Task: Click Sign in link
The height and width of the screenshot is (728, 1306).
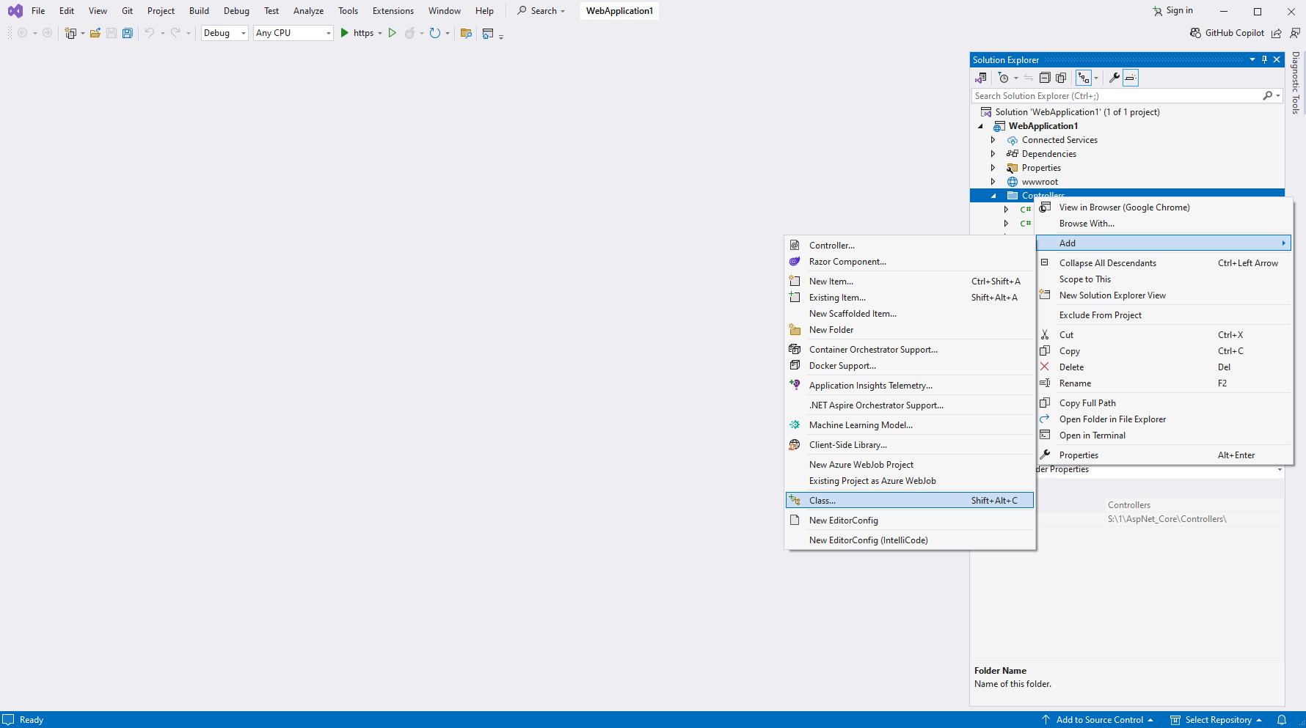Action: 1178,11
